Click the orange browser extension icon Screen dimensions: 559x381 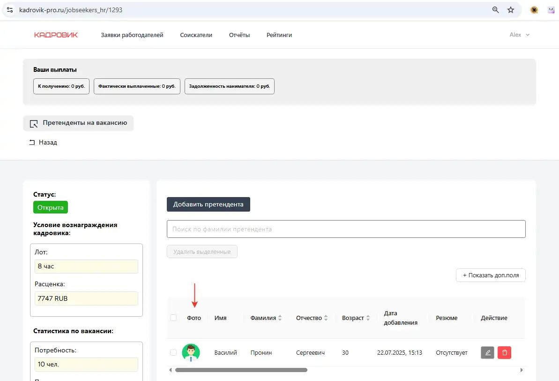click(x=534, y=10)
